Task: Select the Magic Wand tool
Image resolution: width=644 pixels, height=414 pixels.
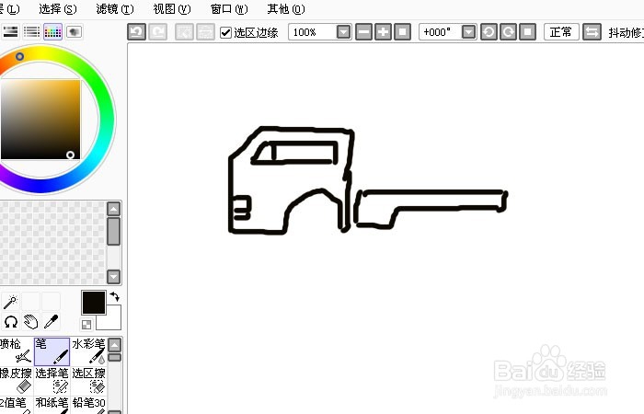Action: click(10, 302)
